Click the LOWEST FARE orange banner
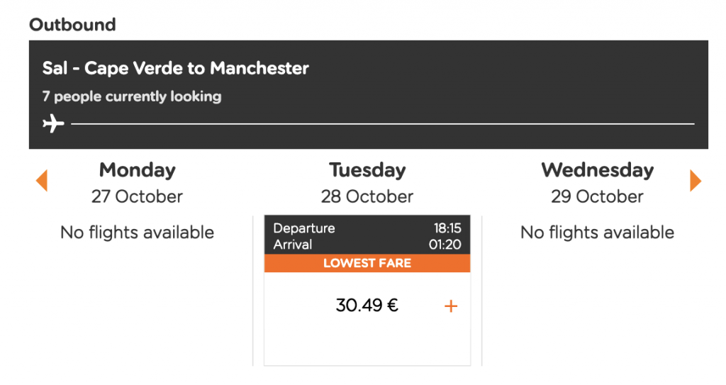Image resolution: width=726 pixels, height=385 pixels. point(367,263)
